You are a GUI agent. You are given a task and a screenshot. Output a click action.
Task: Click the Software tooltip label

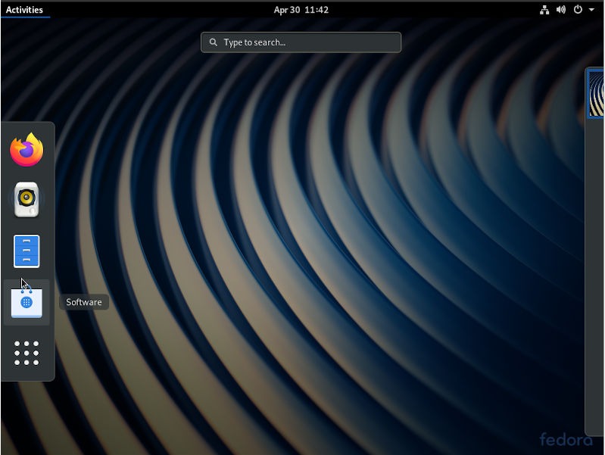84,302
